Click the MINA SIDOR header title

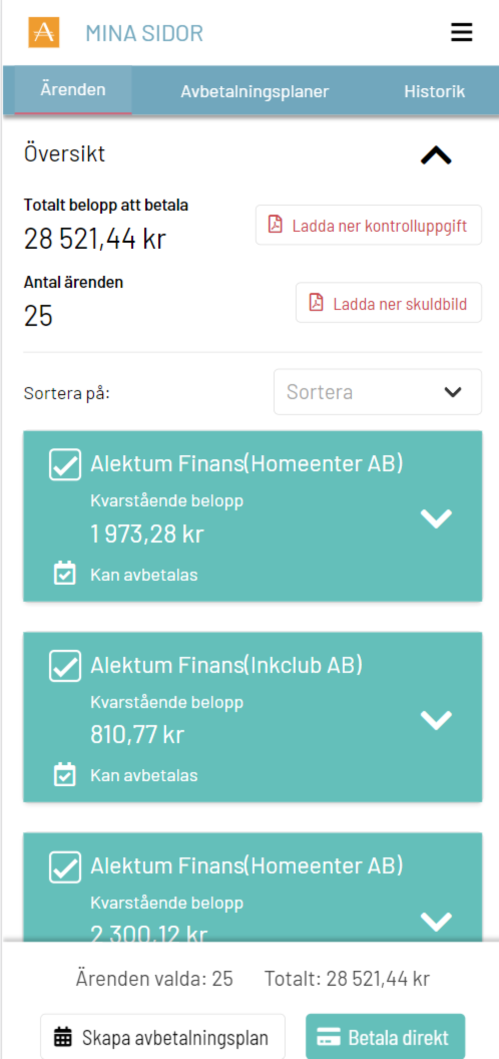click(x=144, y=34)
